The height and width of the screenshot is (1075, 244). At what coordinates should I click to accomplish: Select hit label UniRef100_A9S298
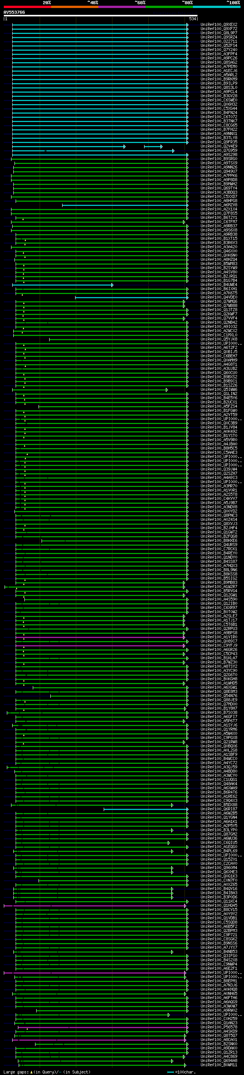click(x=219, y=155)
